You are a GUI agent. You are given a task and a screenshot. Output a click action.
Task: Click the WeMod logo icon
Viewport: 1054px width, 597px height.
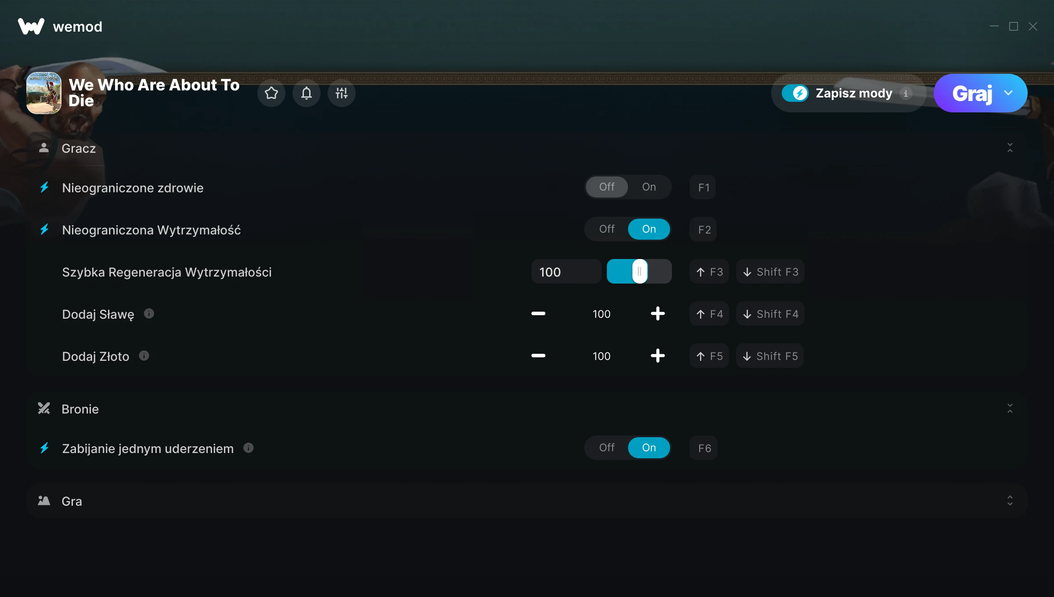[31, 26]
